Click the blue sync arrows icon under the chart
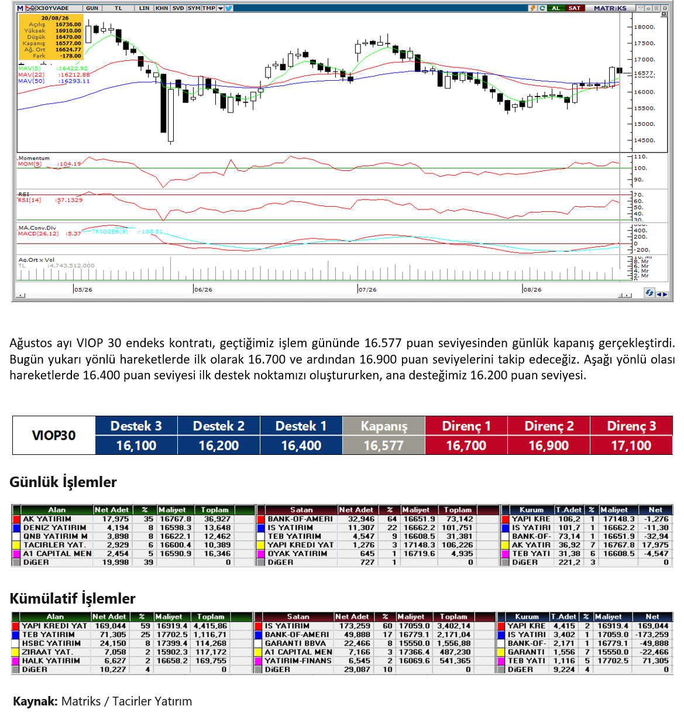The width and height of the screenshot is (684, 716). pyautogui.click(x=649, y=293)
